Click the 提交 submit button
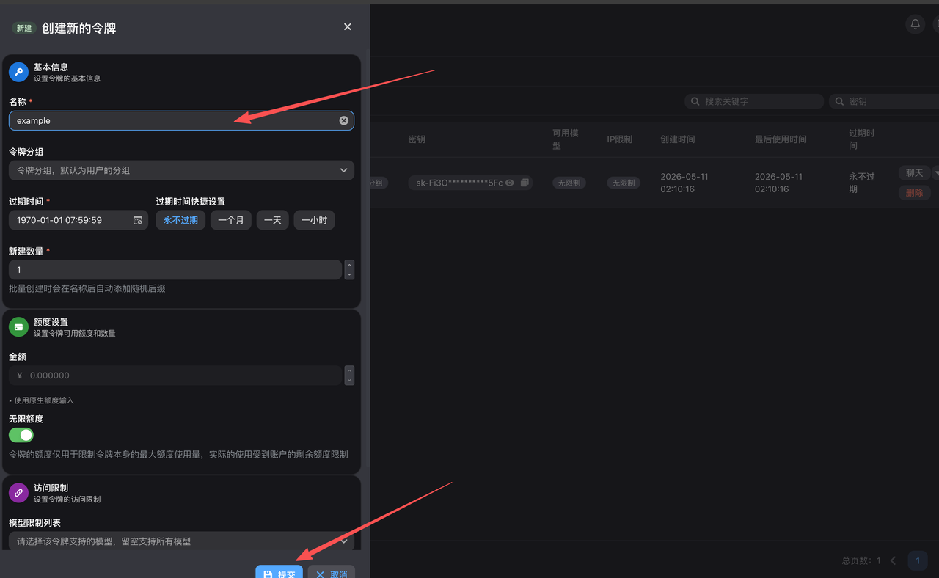Screen dimensions: 939x578 point(279,571)
